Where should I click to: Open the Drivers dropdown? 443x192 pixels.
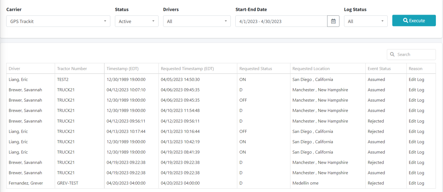197,21
